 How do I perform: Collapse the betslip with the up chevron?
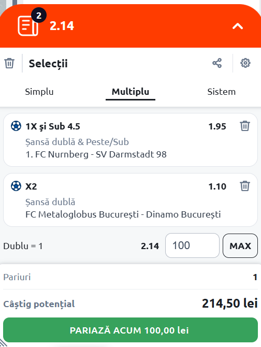pyautogui.click(x=238, y=26)
